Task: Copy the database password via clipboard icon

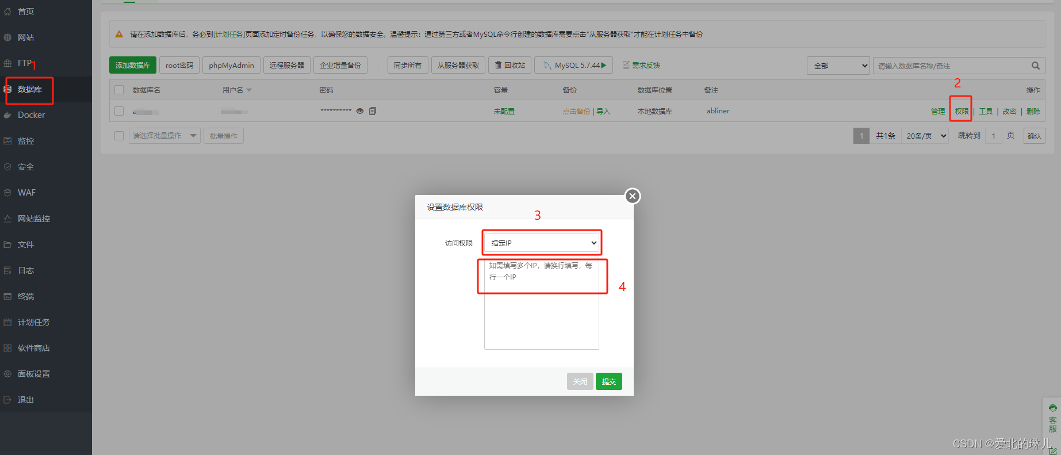Action: pos(373,111)
